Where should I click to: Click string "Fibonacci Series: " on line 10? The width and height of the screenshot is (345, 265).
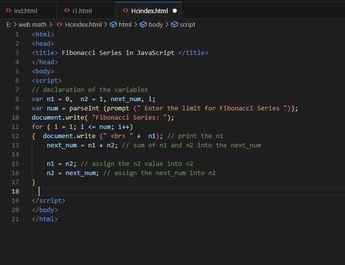pos(129,118)
